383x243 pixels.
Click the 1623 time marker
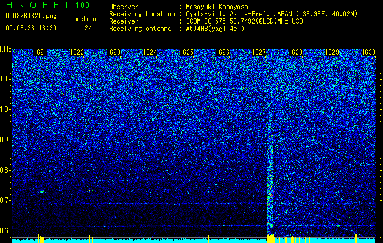point(114,52)
